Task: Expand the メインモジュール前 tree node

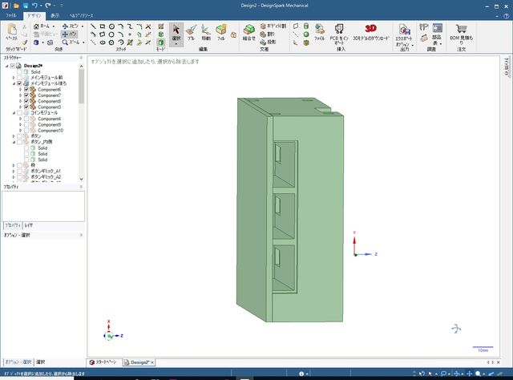Action: [x=14, y=78]
